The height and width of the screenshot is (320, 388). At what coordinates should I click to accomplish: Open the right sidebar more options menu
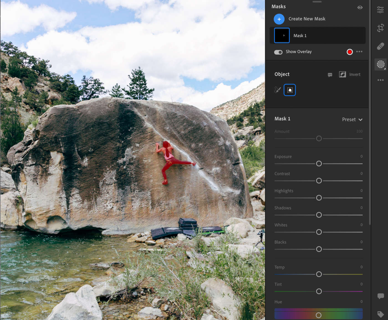click(381, 80)
